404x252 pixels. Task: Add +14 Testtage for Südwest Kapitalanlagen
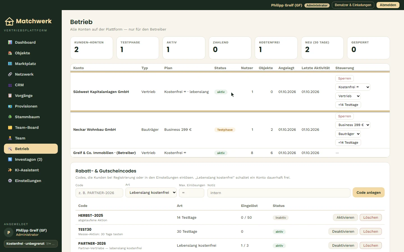click(x=348, y=105)
